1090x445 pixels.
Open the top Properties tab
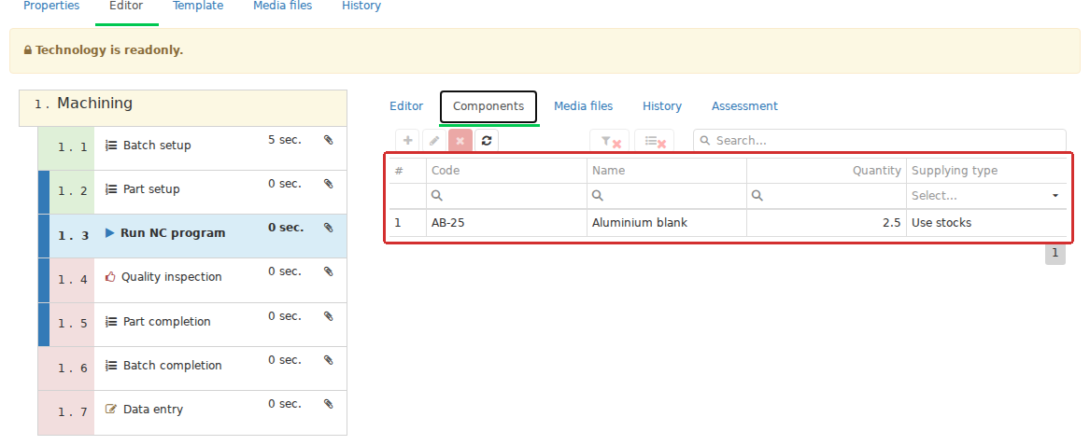point(51,6)
